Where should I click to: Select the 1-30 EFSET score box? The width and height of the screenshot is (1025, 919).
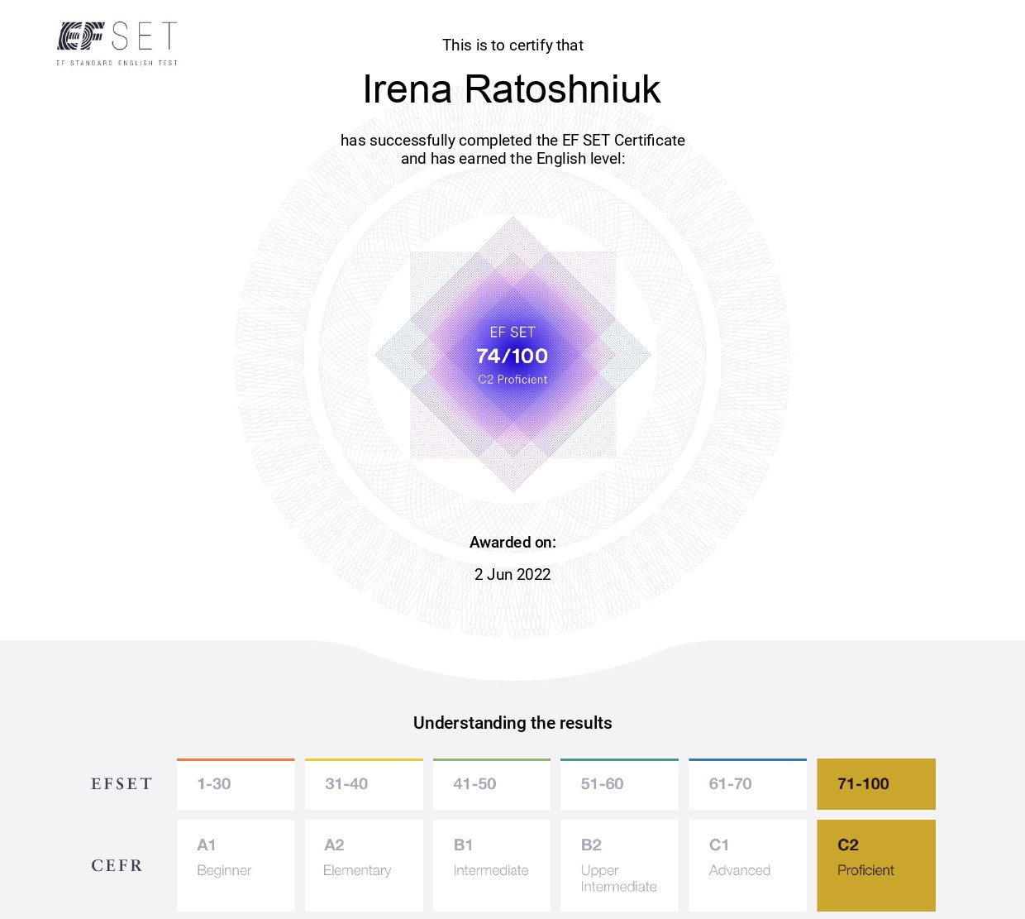(x=236, y=784)
